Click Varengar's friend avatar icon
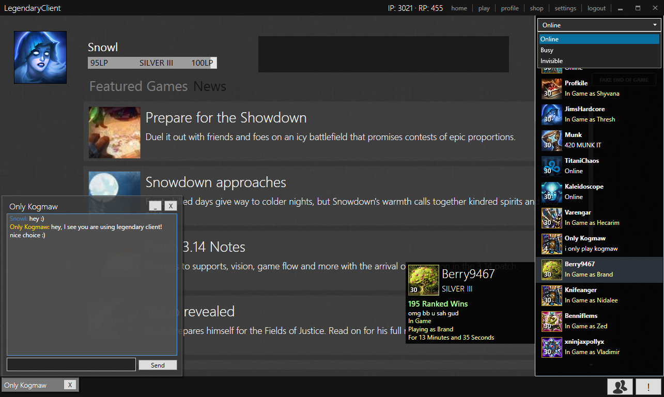The width and height of the screenshot is (664, 397). click(x=552, y=218)
